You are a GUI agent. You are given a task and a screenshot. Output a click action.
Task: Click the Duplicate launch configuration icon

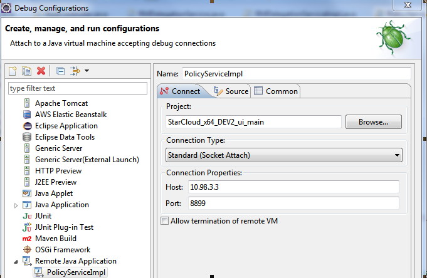pyautogui.click(x=27, y=71)
